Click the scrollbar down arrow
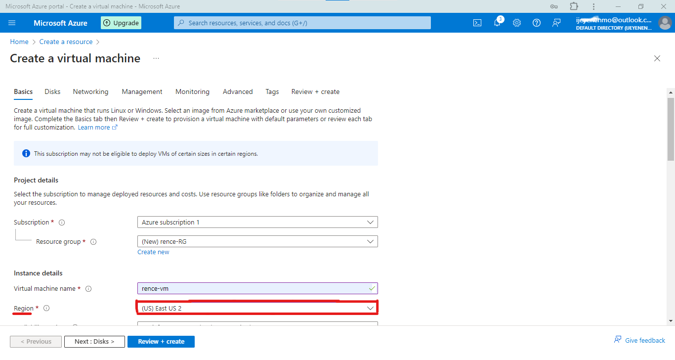The height and width of the screenshot is (360, 675). pyautogui.click(x=671, y=321)
